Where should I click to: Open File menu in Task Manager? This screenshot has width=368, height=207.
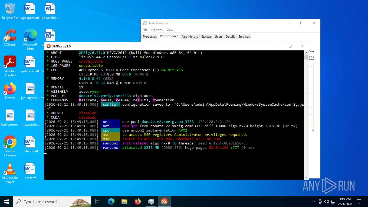[145, 30]
